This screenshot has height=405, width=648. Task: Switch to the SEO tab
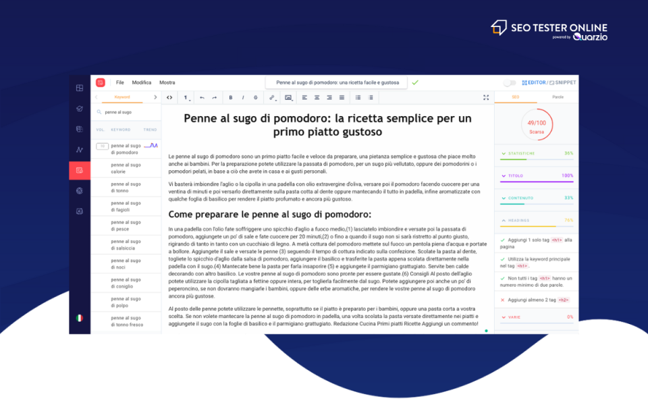(516, 97)
